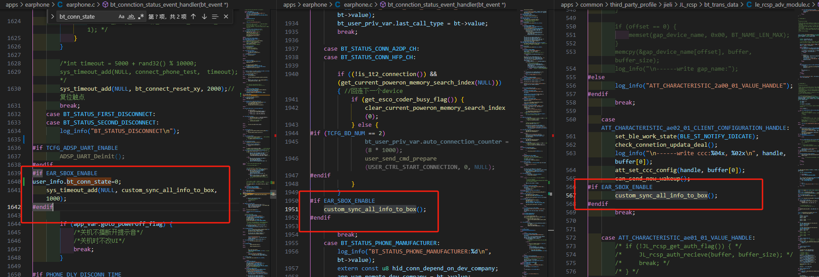Toggle Find in Selection icon
The height and width of the screenshot is (277, 819).
215,16
